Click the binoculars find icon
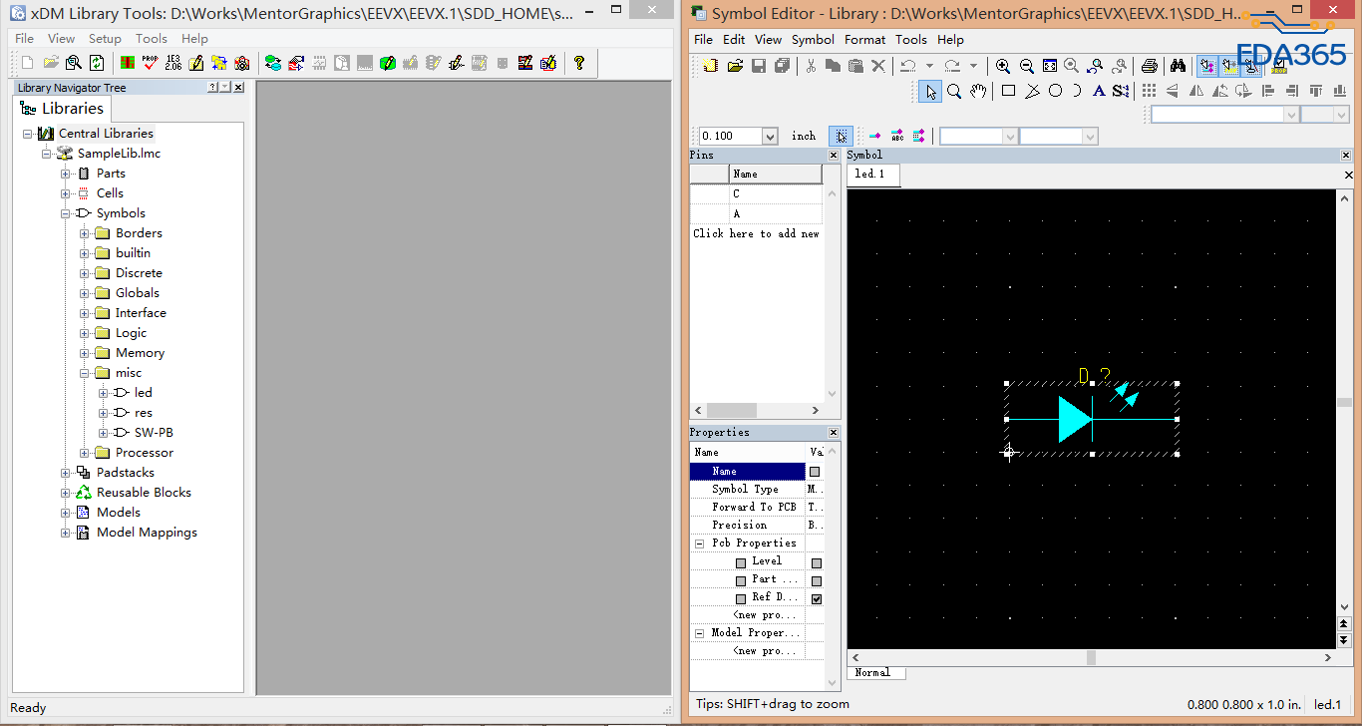The height and width of the screenshot is (726, 1362). 1178,66
